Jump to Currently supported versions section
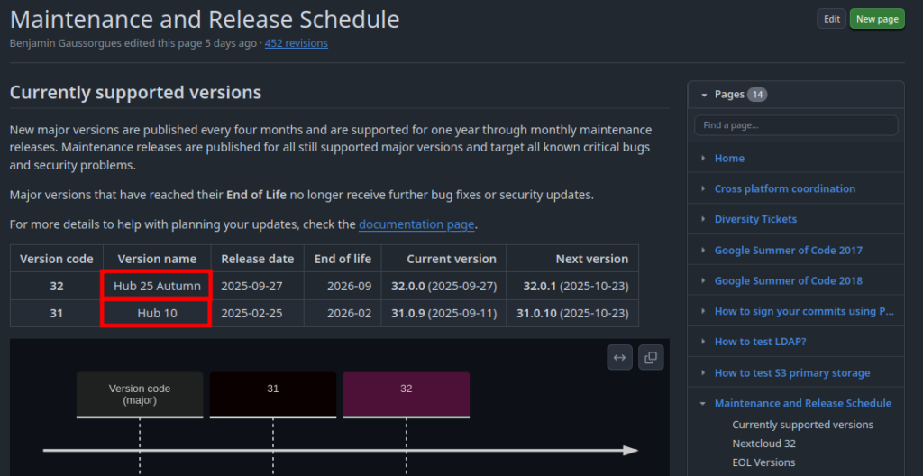The height and width of the screenshot is (476, 923). tap(802, 425)
